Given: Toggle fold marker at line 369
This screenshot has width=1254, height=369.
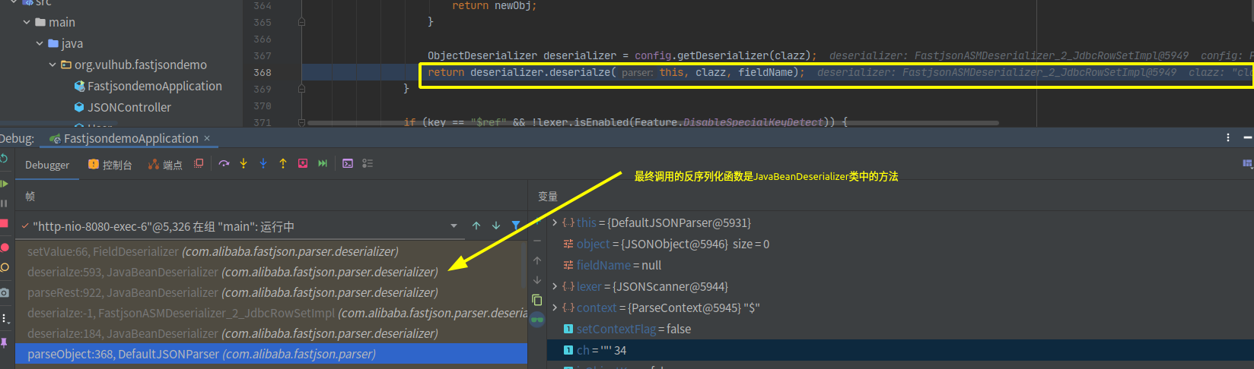Looking at the screenshot, I should (x=302, y=89).
